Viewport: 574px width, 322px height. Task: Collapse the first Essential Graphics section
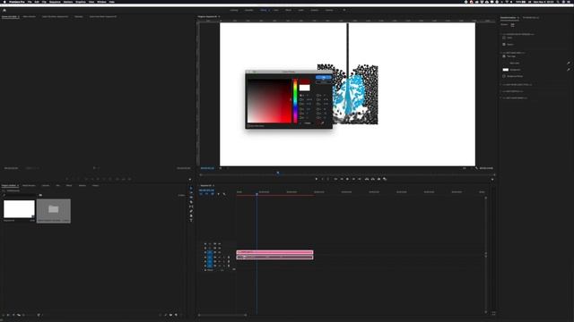[x=500, y=34]
